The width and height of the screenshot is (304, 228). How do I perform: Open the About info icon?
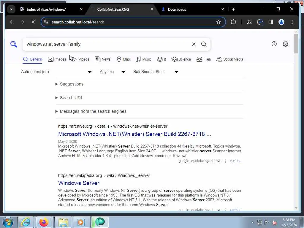274,44
